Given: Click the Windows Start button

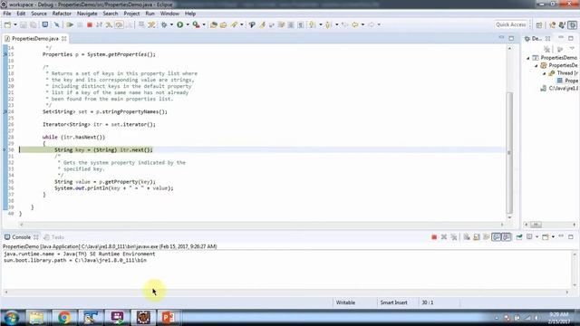Looking at the screenshot, I should (x=12, y=318).
